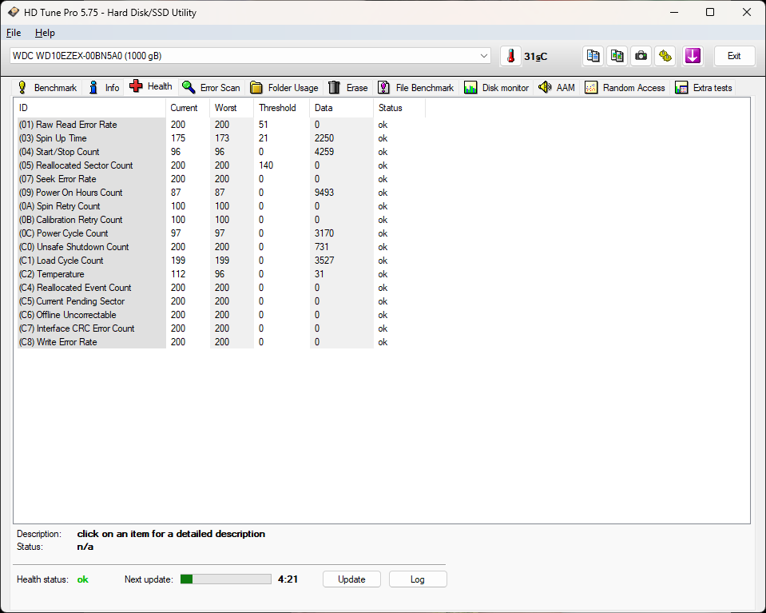Click the red cross Health icon
Image resolution: width=766 pixels, height=613 pixels.
[x=136, y=86]
